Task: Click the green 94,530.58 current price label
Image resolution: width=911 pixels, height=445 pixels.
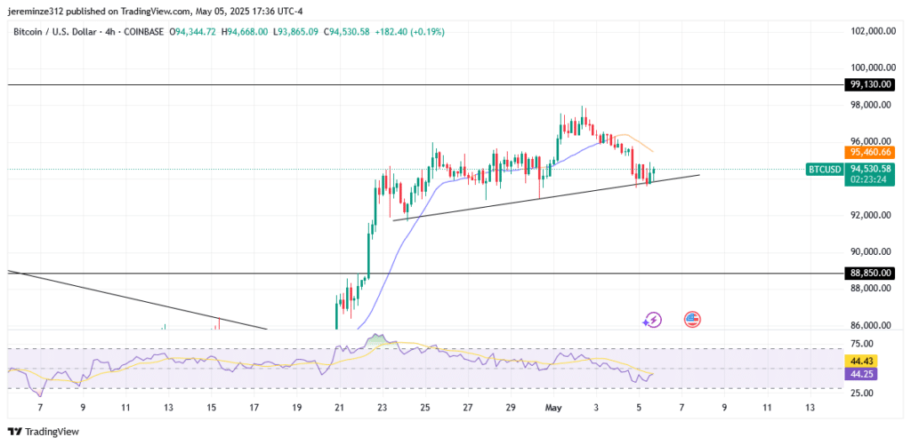Action: coord(870,168)
